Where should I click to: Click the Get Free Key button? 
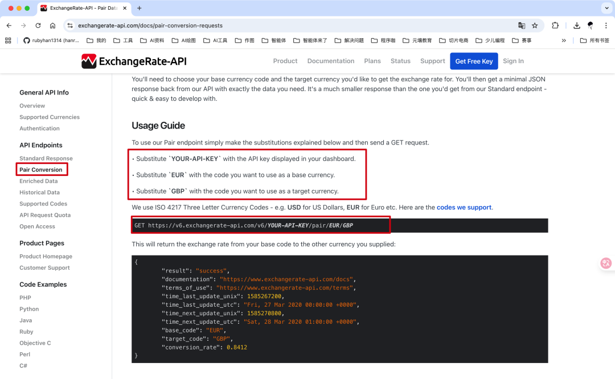(x=474, y=61)
